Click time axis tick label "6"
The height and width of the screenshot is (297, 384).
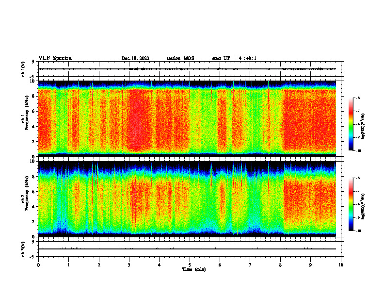pos(220,265)
